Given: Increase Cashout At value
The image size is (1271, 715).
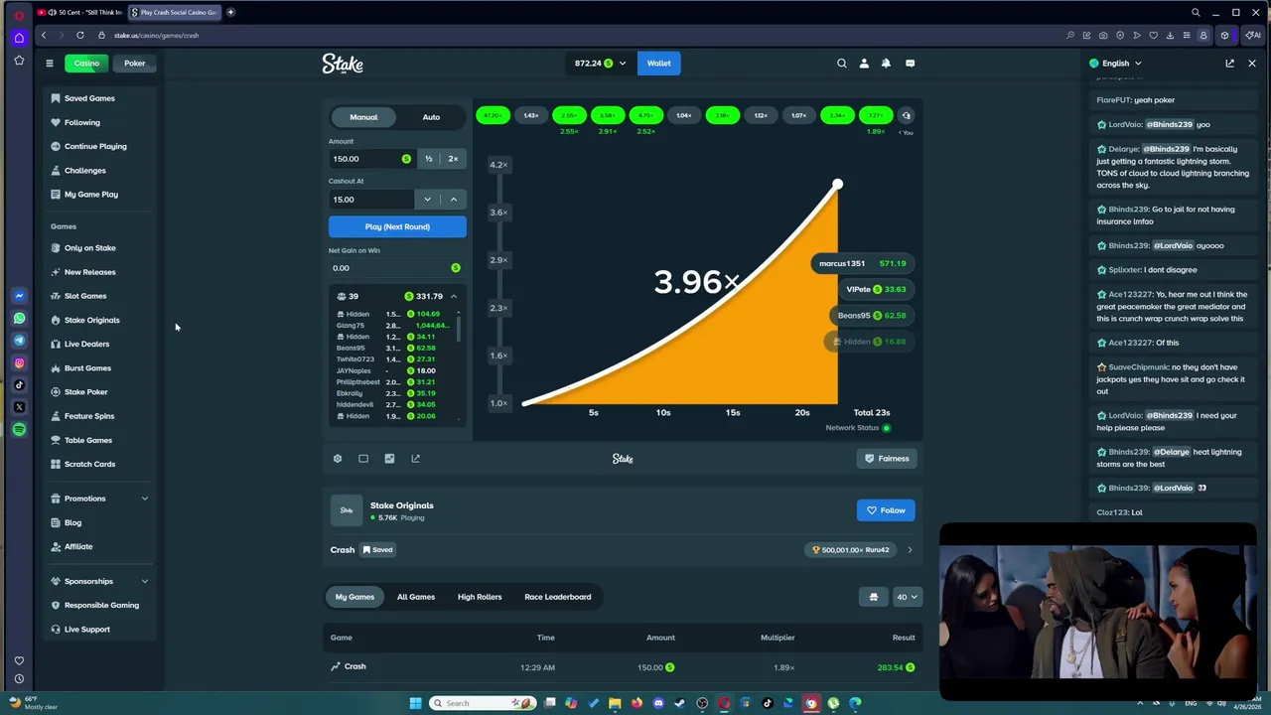Looking at the screenshot, I should 453,200.
